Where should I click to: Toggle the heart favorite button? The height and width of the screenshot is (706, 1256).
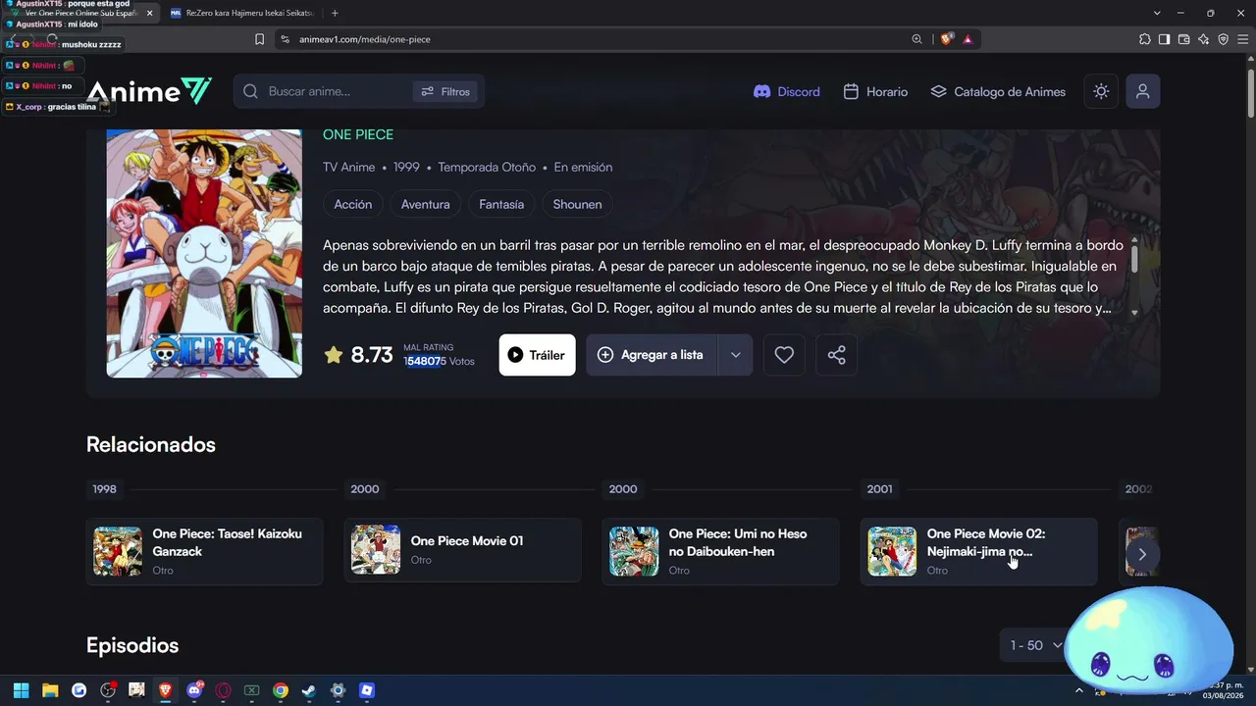(784, 355)
